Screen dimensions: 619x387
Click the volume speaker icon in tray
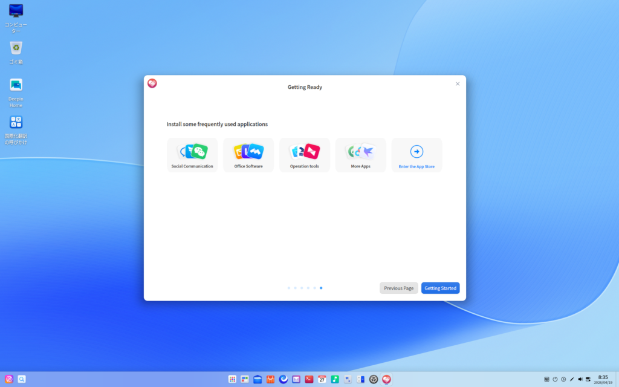pos(580,379)
